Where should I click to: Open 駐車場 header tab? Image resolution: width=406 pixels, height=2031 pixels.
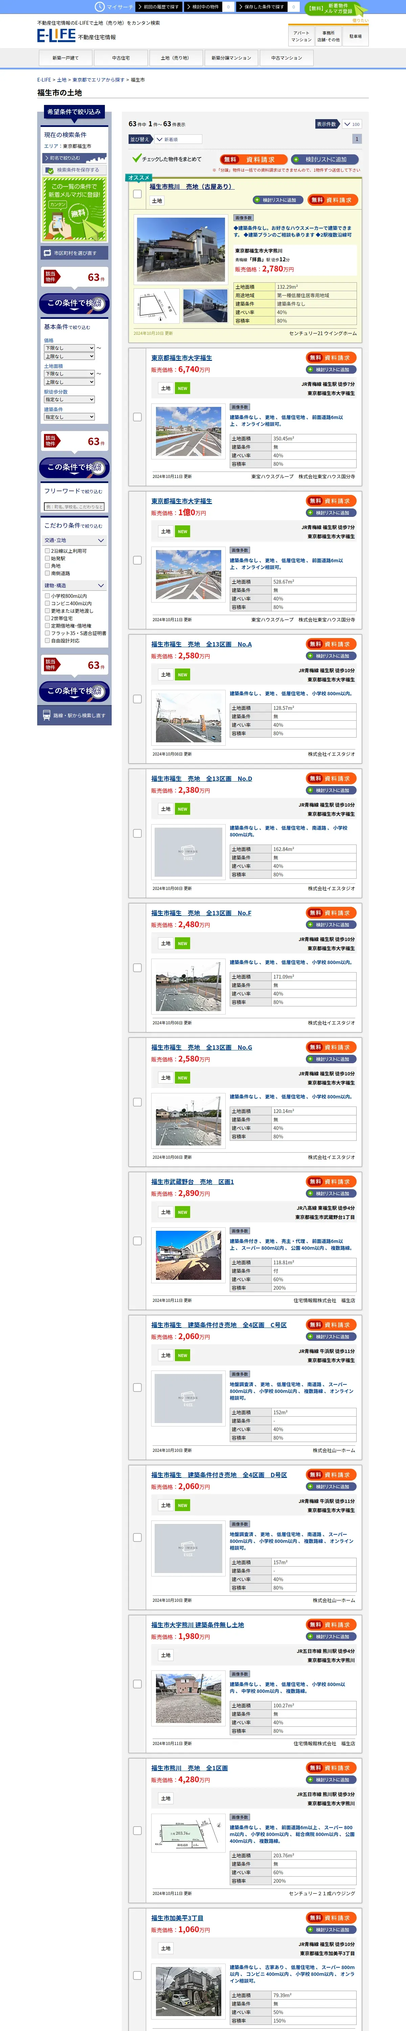point(356,36)
